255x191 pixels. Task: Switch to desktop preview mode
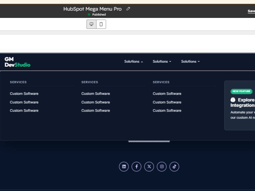click(x=91, y=24)
